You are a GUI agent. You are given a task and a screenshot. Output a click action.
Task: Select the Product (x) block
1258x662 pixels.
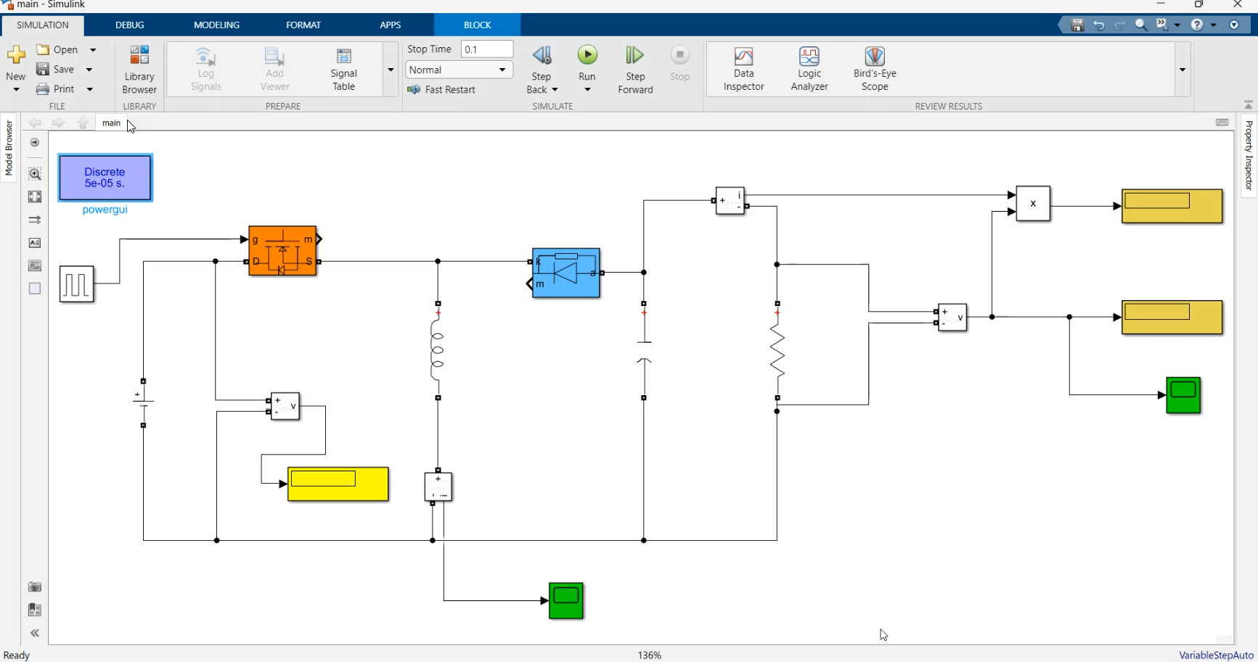1033,204
